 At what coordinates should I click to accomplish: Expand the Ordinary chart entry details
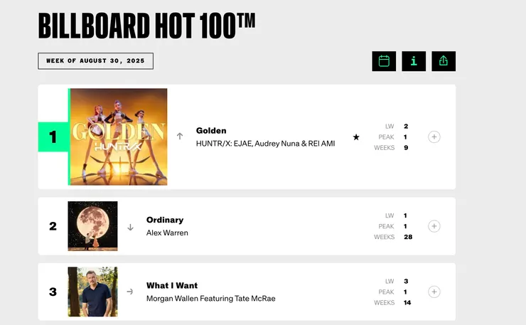[x=434, y=226]
